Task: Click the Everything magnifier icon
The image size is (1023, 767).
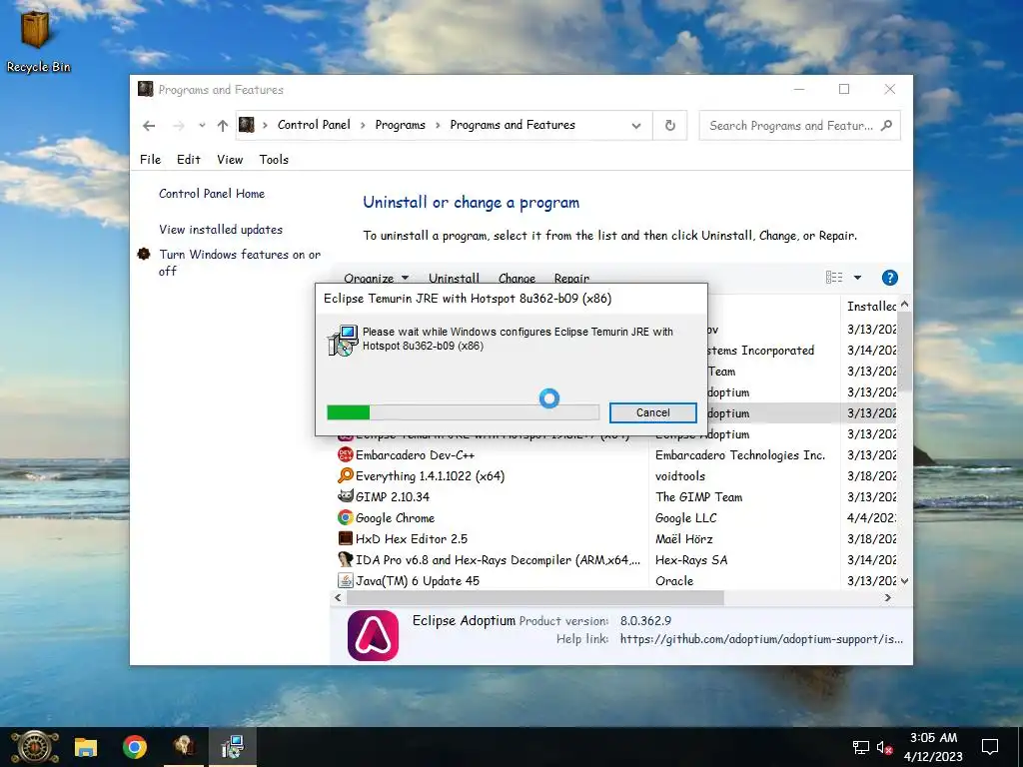Action: (345, 475)
